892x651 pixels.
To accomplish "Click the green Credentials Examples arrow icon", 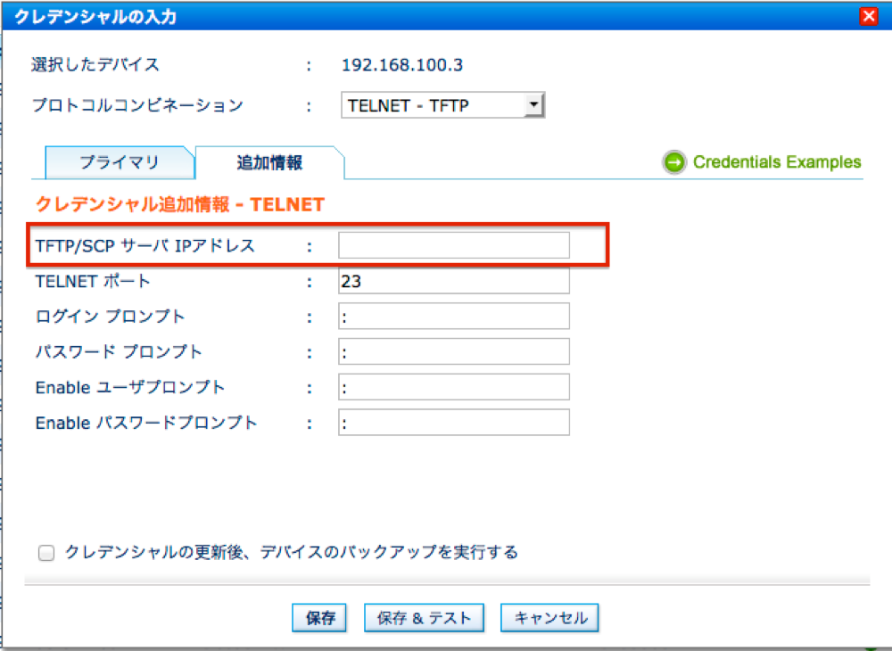I will click(673, 162).
